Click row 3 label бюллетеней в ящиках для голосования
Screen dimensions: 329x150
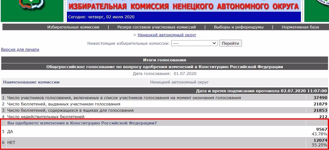tap(70, 111)
